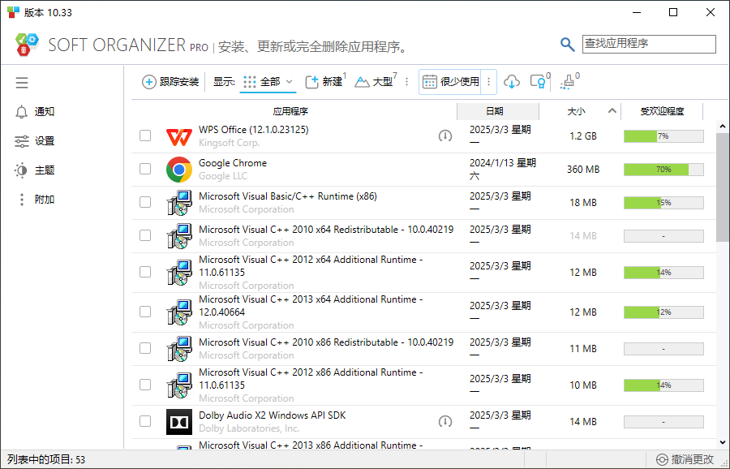Click the 360 MB size value
Screen dimensions: 730x469
click(583, 169)
